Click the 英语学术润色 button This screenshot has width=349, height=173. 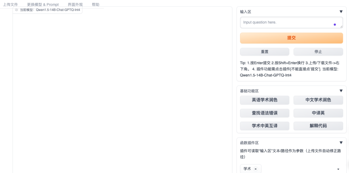click(x=265, y=100)
